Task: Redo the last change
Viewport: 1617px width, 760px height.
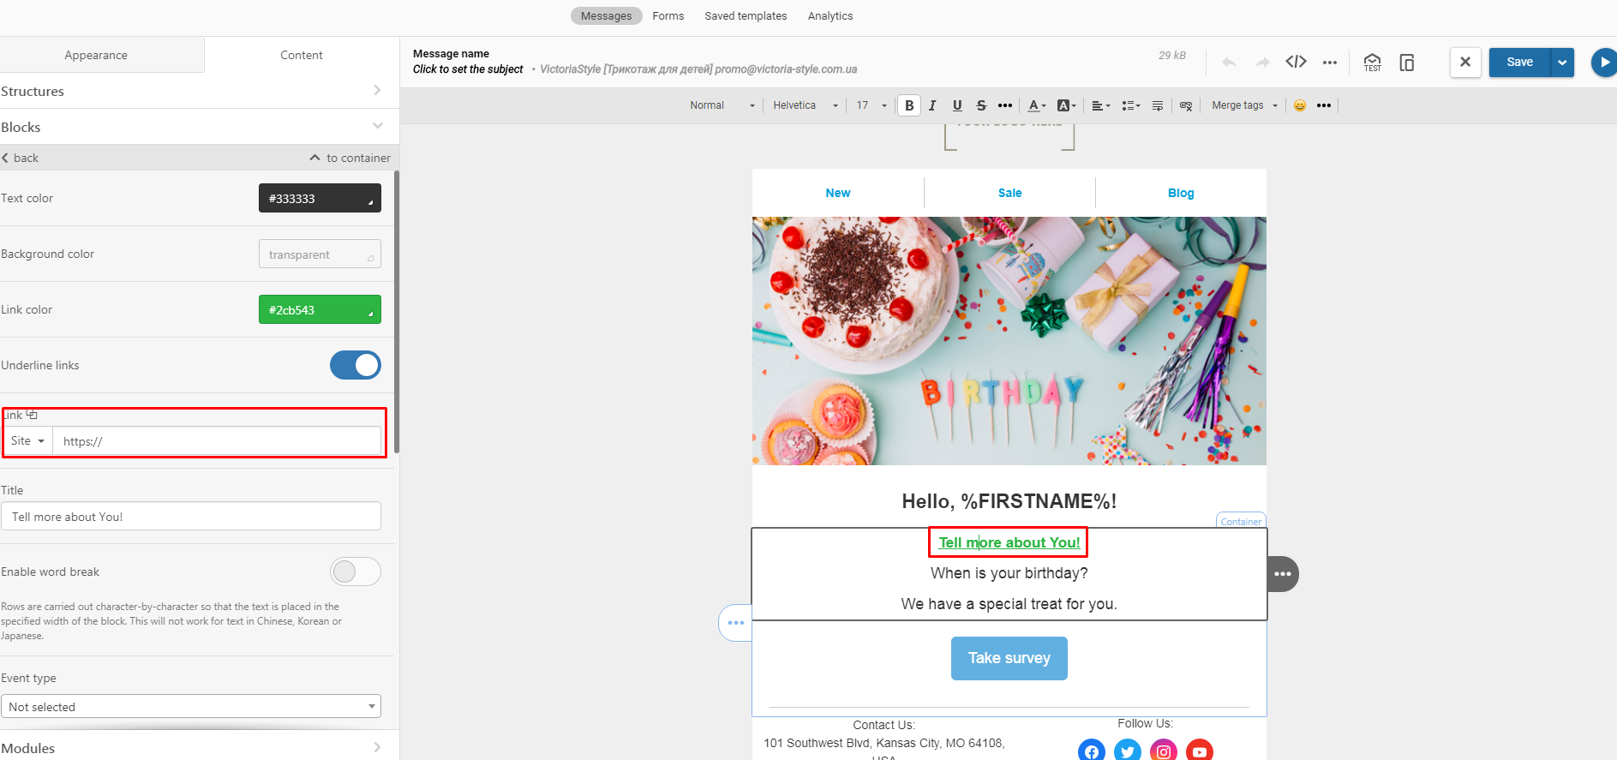Action: pos(1263,62)
